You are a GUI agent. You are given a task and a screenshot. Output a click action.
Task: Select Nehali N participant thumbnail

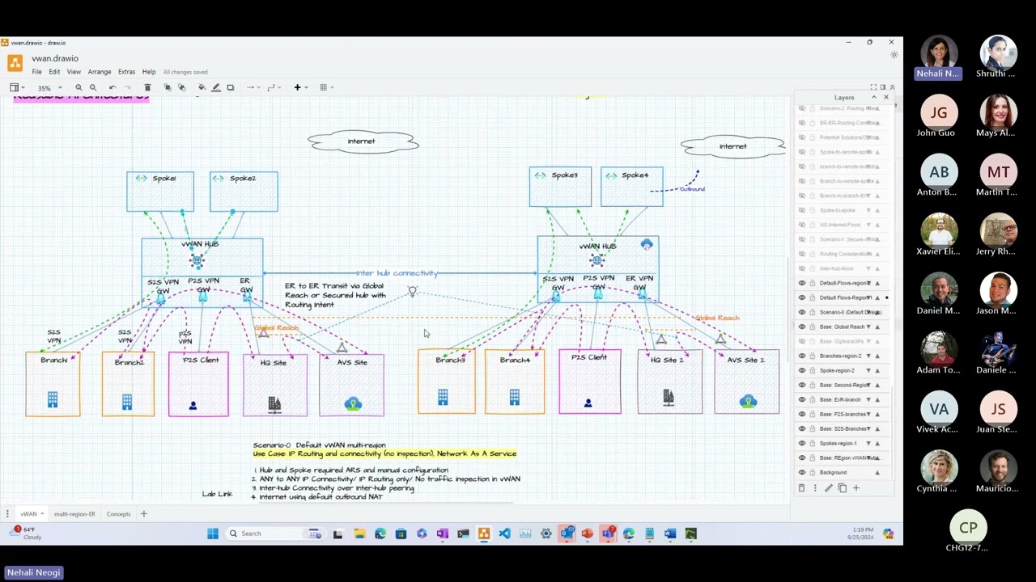[x=938, y=57]
